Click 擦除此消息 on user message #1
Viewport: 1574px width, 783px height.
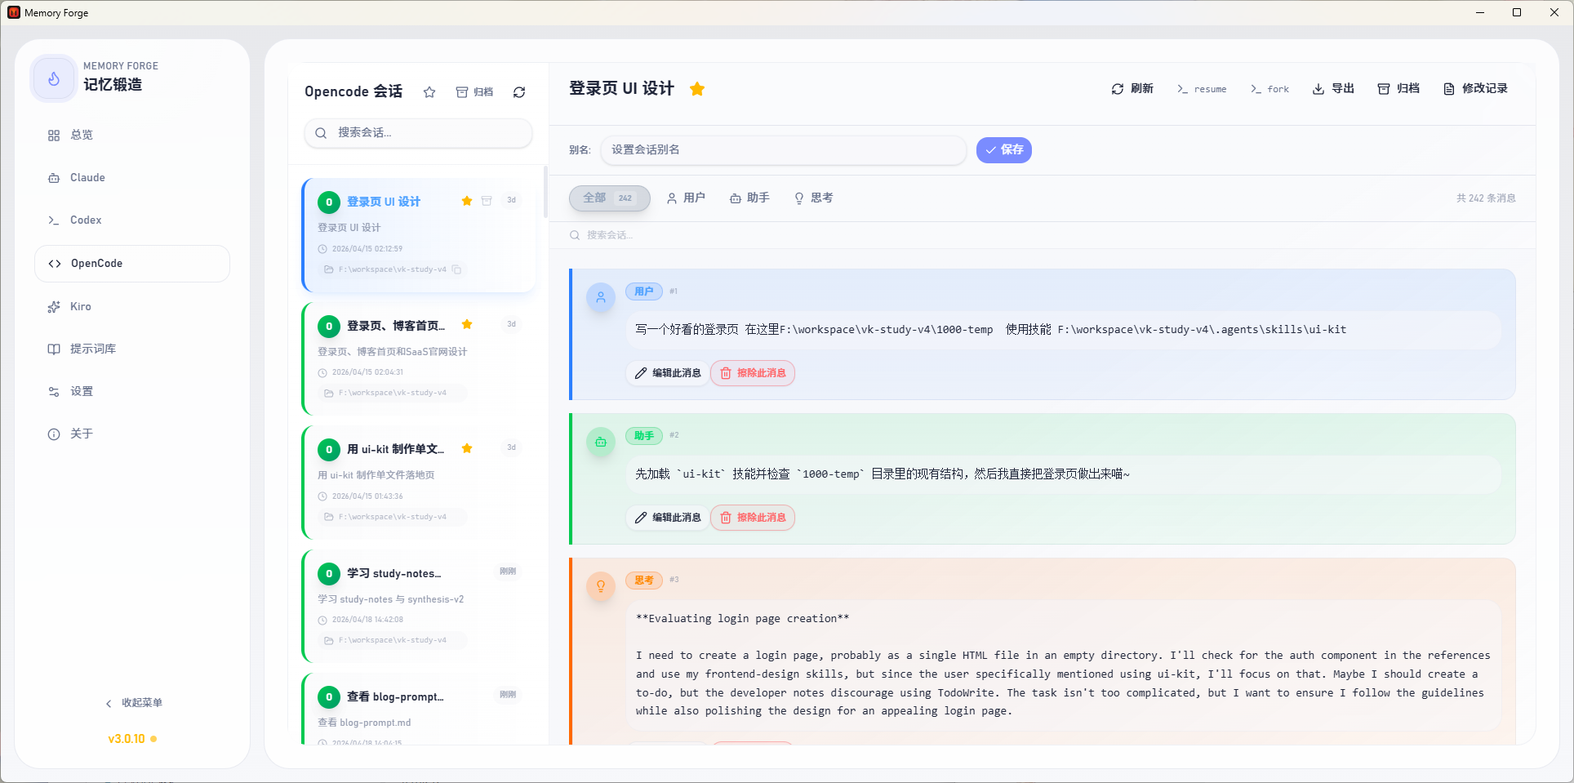pyautogui.click(x=753, y=373)
